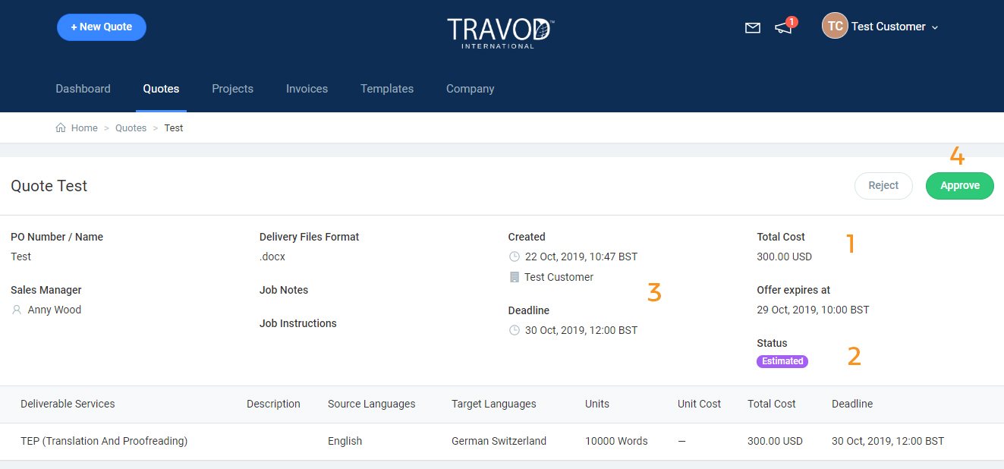Create a new quote
Image resolution: width=1004 pixels, height=469 pixels.
point(102,27)
